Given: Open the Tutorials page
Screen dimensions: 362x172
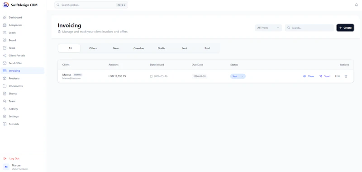Looking at the screenshot, I should (22, 124).
